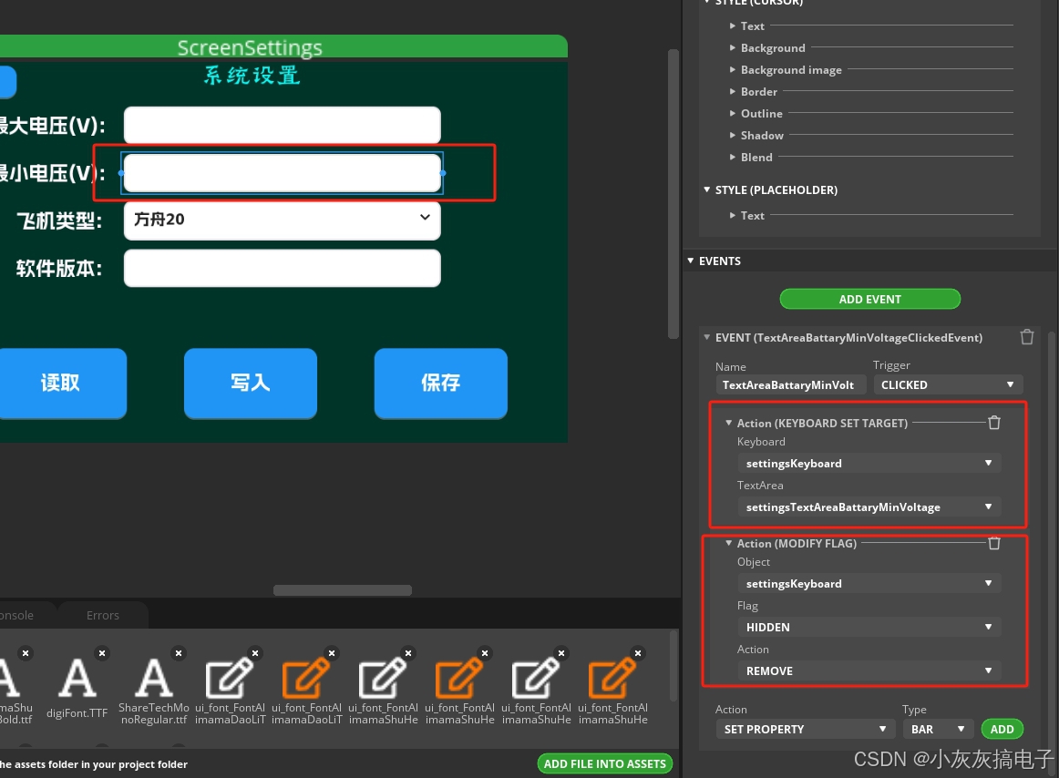The image size is (1059, 778).
Task: Open the Flag dropdown set to HIDDEN
Action: click(x=869, y=627)
